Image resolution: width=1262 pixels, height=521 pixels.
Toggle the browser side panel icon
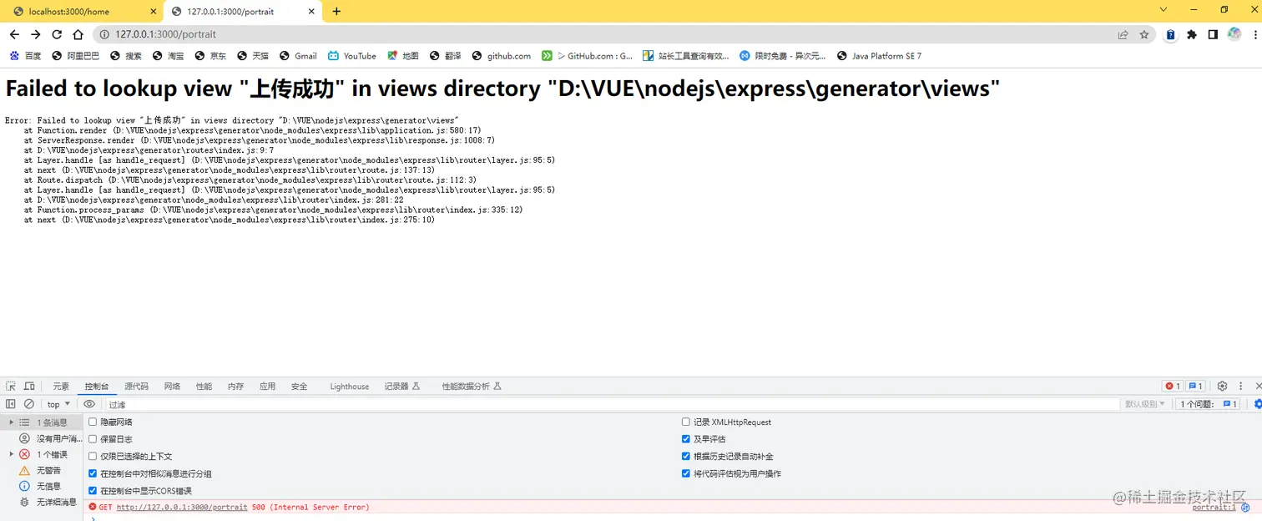point(1213,34)
